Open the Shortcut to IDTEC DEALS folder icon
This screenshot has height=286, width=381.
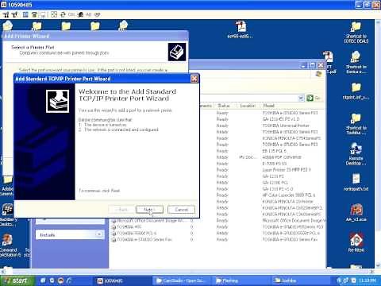pos(356,32)
